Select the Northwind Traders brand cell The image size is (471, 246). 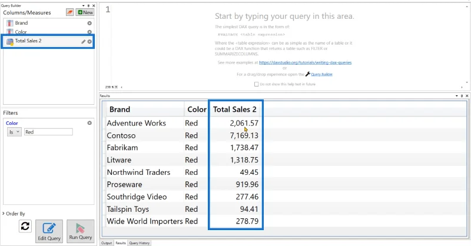tap(138, 172)
